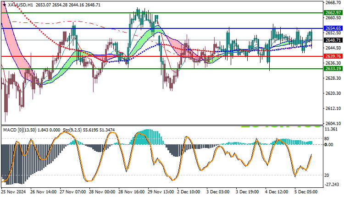
Task: Click the 28 Nov 00:00 time label
Action: pyautogui.click(x=102, y=192)
